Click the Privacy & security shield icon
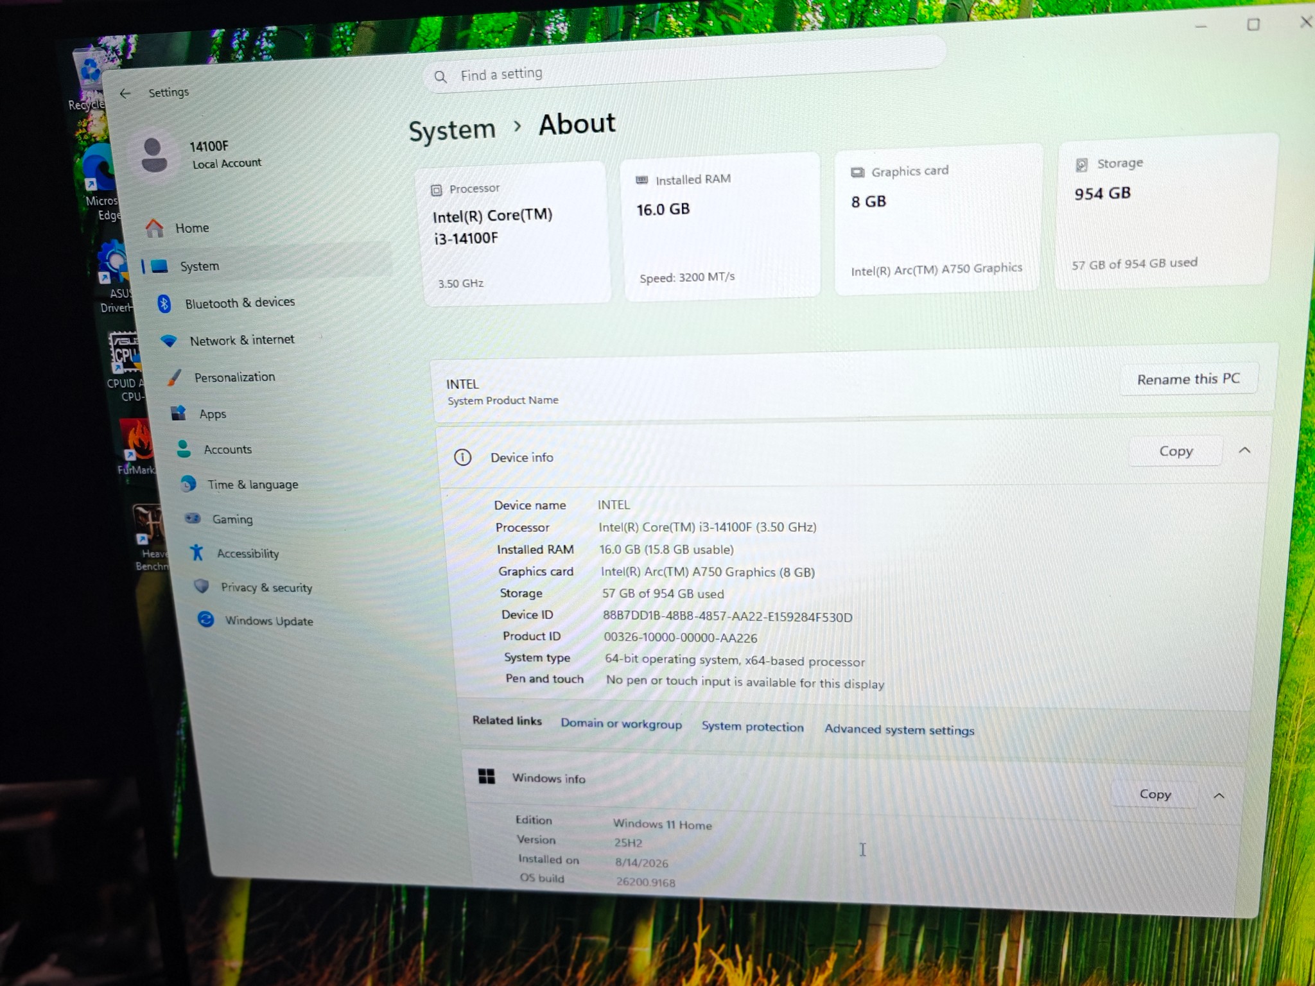The image size is (1315, 986). point(202,586)
